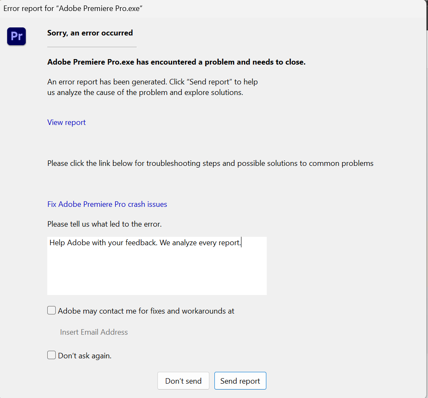The width and height of the screenshot is (428, 398).
Task: Dismiss the dialog using Don't send
Action: click(183, 381)
